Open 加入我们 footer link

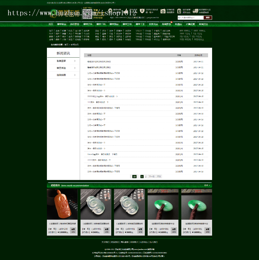pos(153,242)
